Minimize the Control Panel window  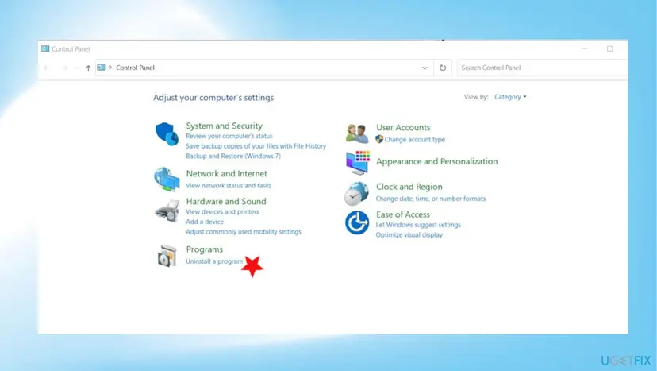tap(585, 48)
